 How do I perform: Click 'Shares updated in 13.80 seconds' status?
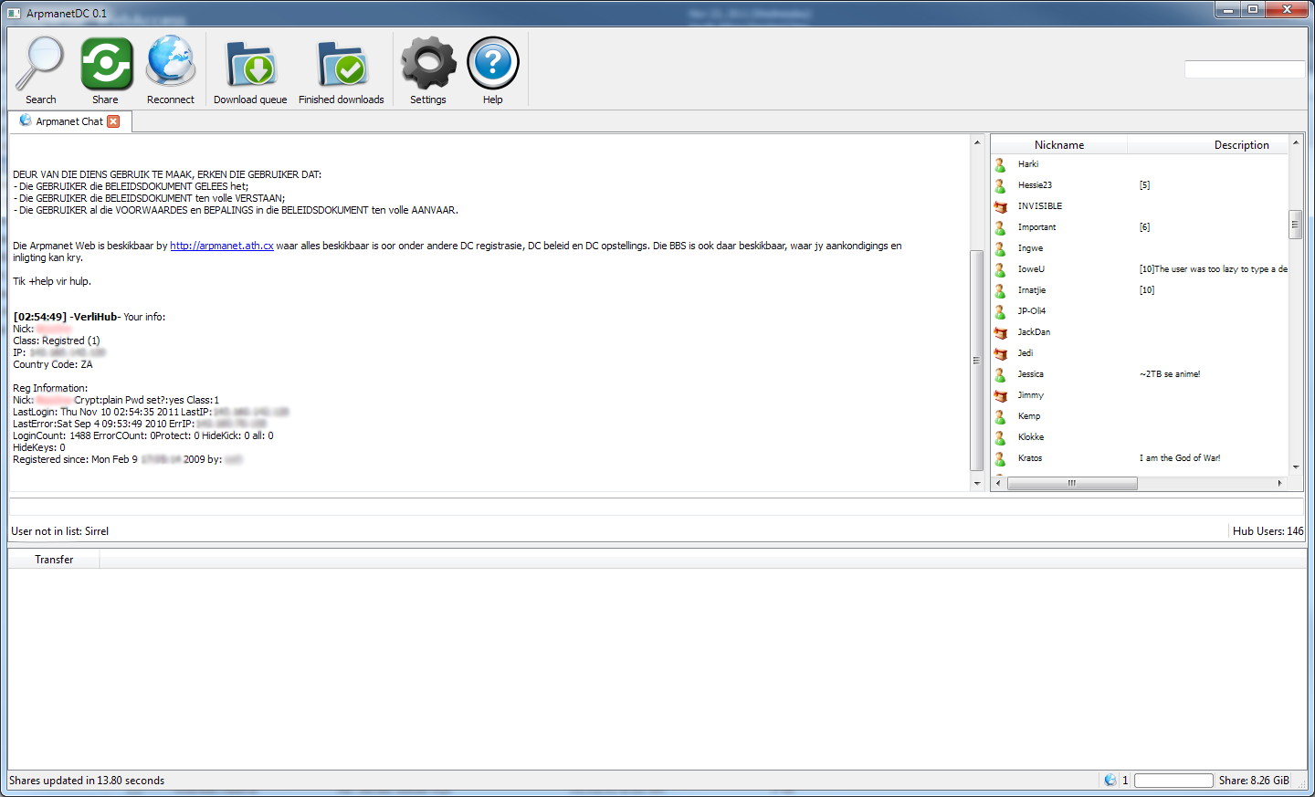[x=87, y=781]
